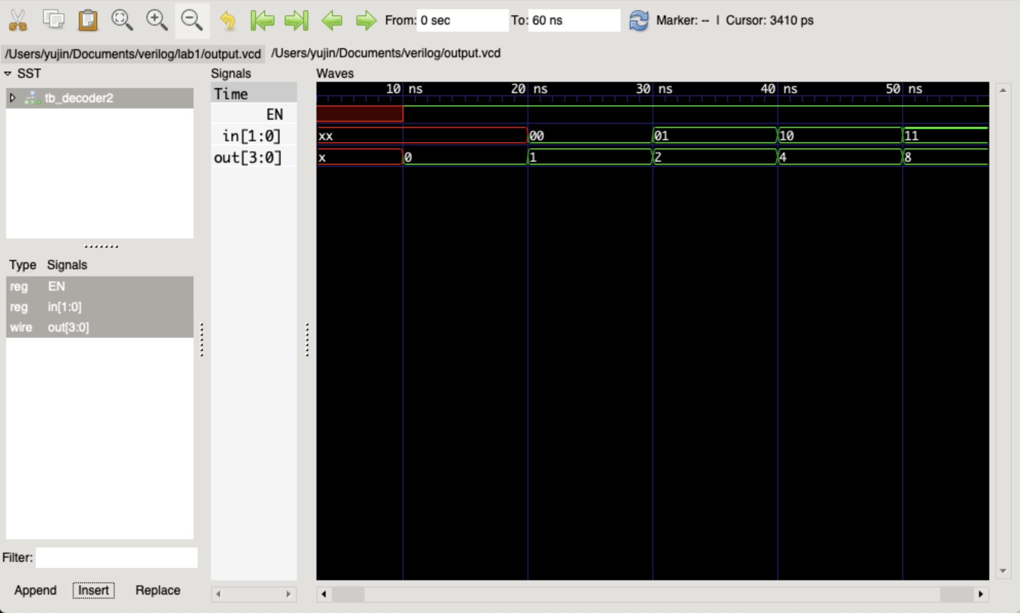Expand the tb_decoder2 tree node
1020x613 pixels.
pos(13,98)
